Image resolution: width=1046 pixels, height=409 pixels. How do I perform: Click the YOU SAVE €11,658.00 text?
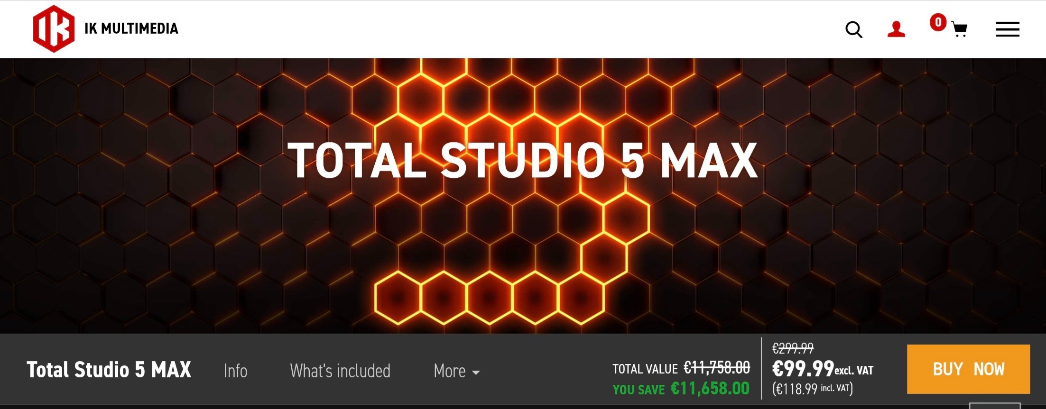pos(681,389)
